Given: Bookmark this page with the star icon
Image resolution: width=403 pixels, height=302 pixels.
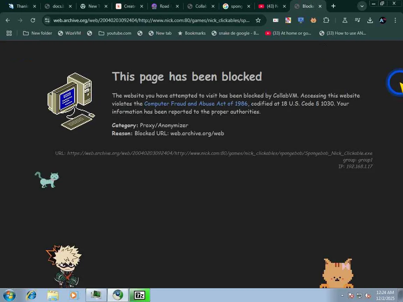Looking at the screenshot, I should coord(258,20).
